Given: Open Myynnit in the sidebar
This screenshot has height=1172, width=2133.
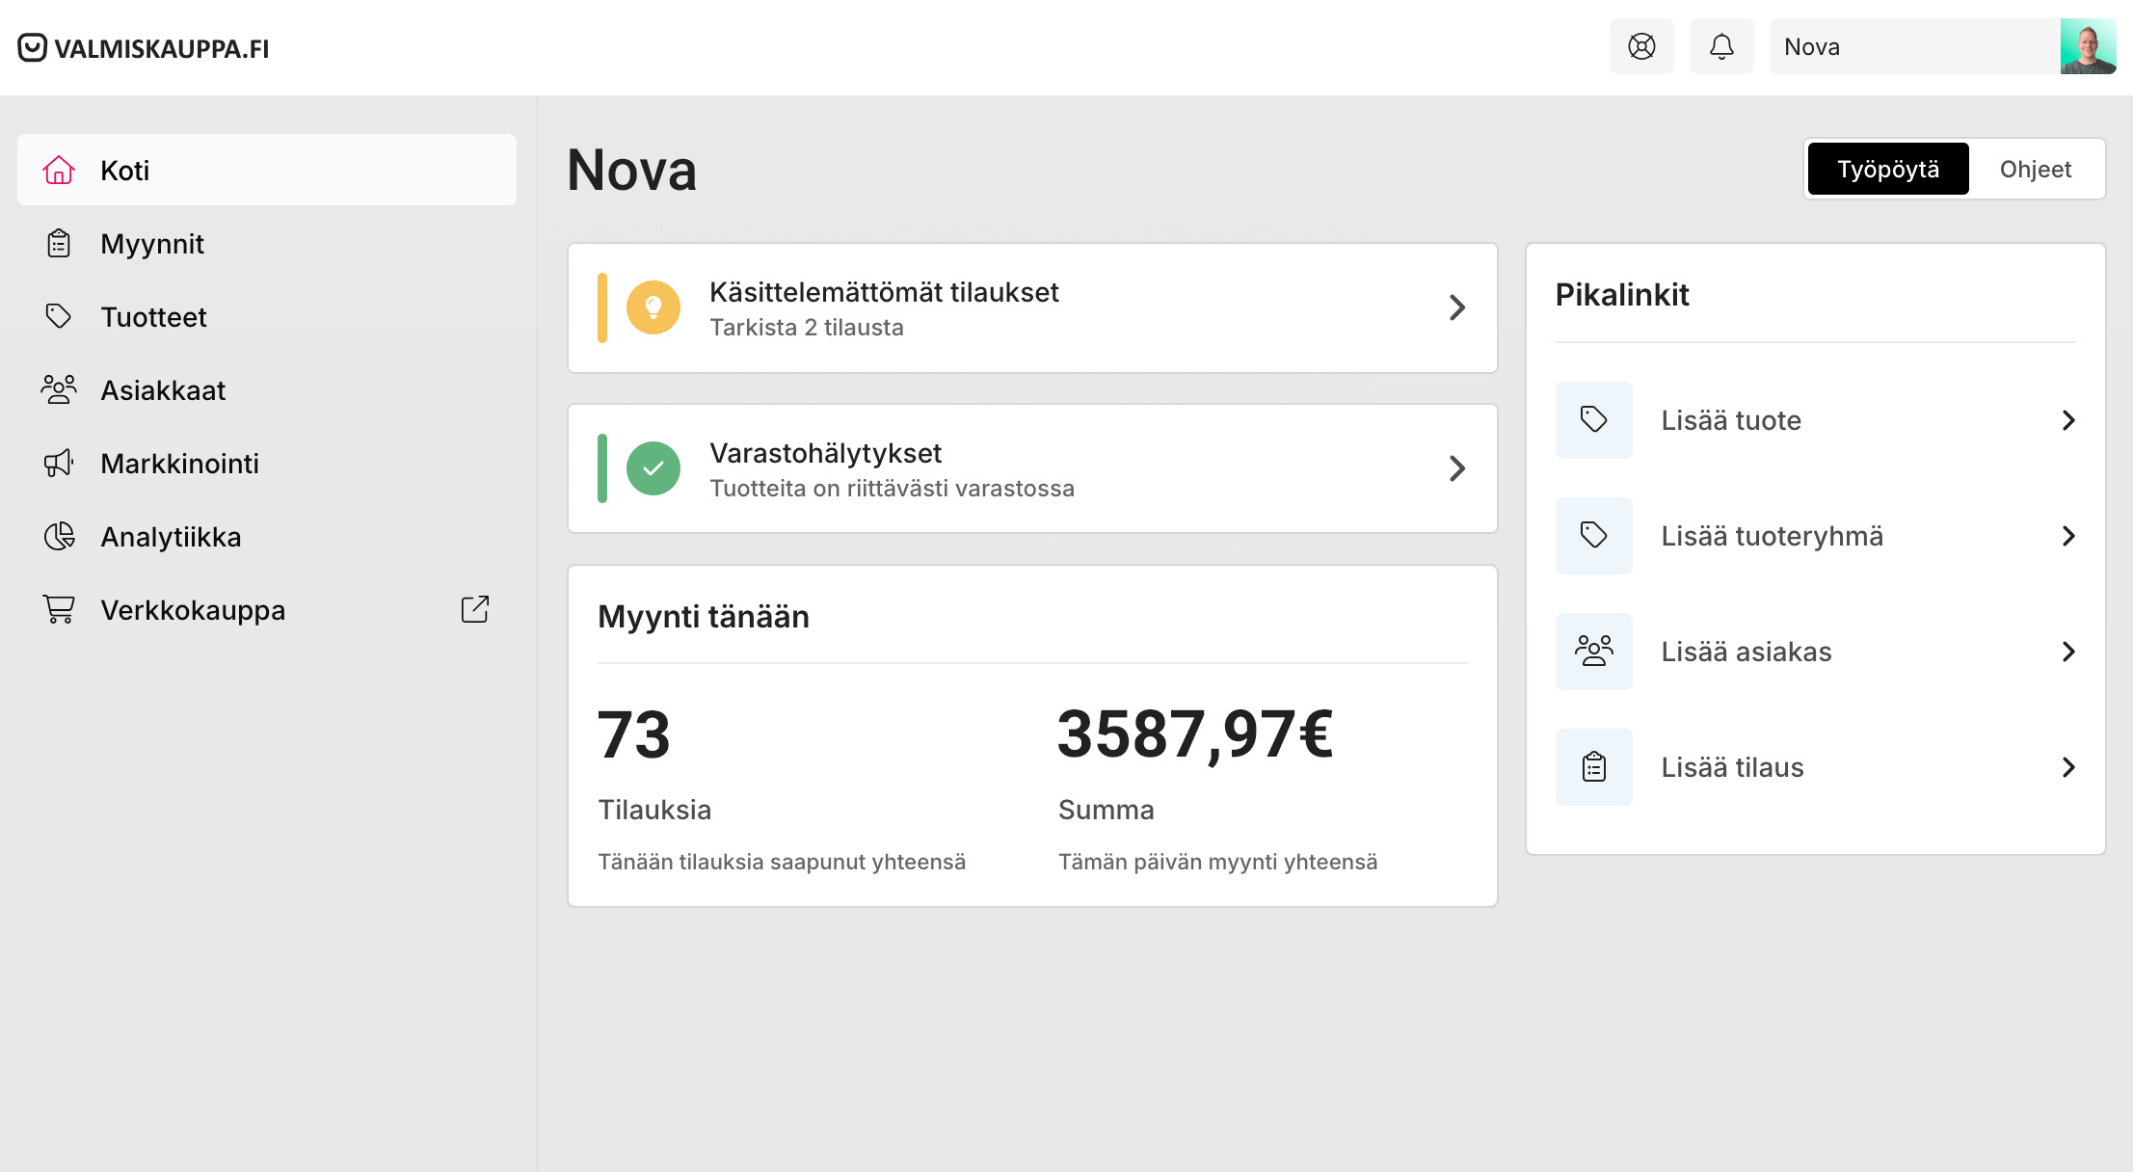Looking at the screenshot, I should (152, 244).
